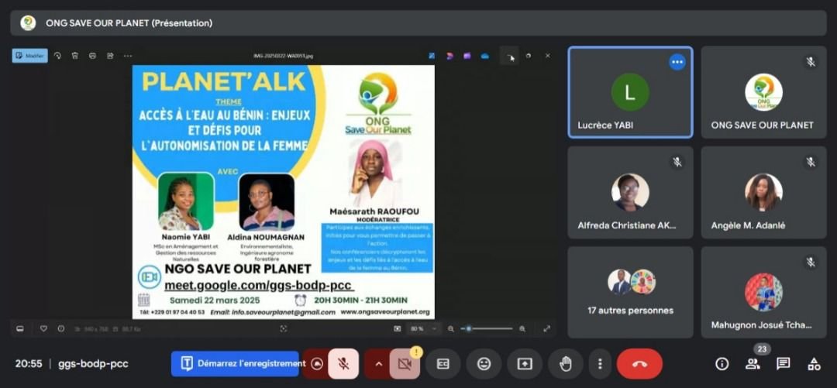Click the ONG SAVE OUR PLANET (Présentation) banner

pos(418,23)
